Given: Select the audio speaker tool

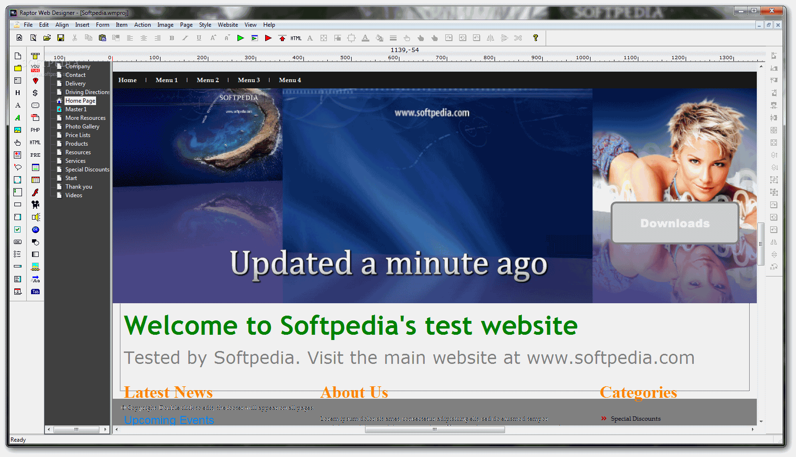Looking at the screenshot, I should pyautogui.click(x=35, y=217).
